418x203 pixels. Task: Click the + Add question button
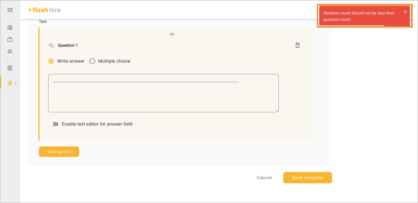pyautogui.click(x=59, y=152)
